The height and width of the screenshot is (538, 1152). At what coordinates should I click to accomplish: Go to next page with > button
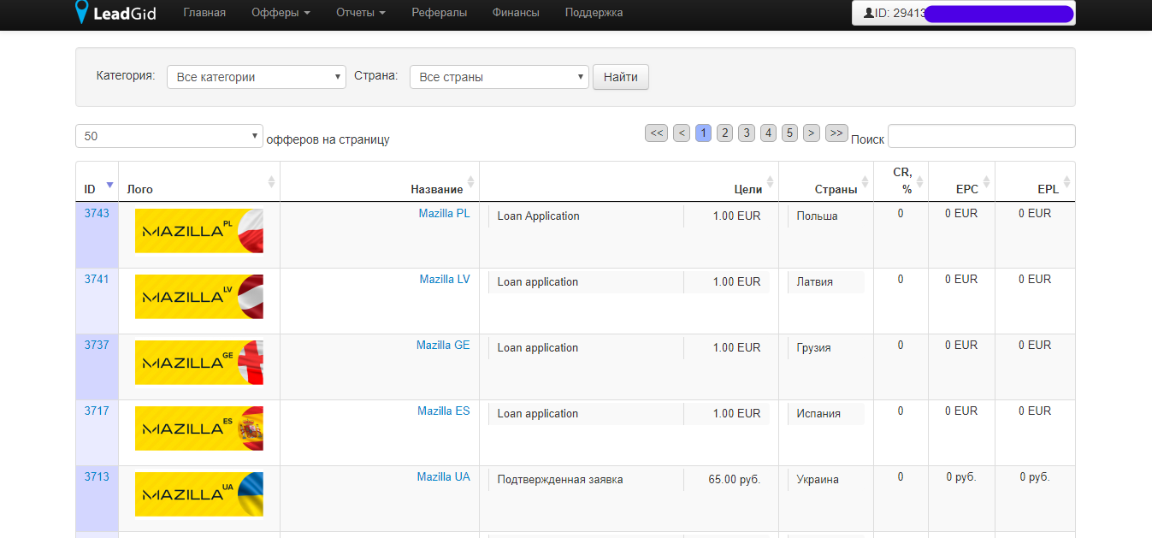coord(812,133)
